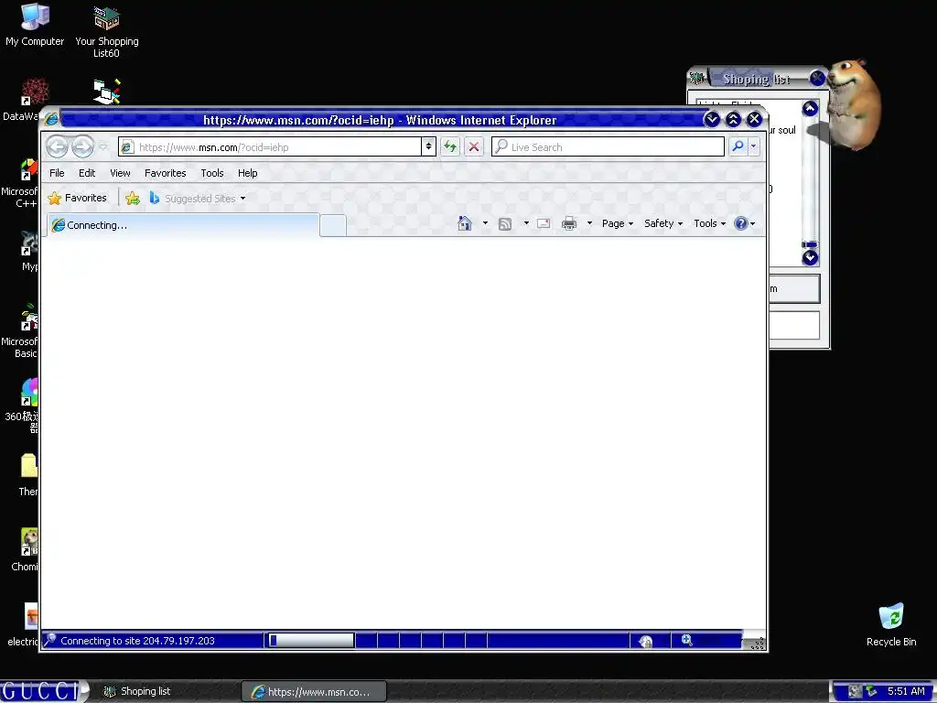Open the Favorites menu in menu bar
The height and width of the screenshot is (703, 937).
165,173
